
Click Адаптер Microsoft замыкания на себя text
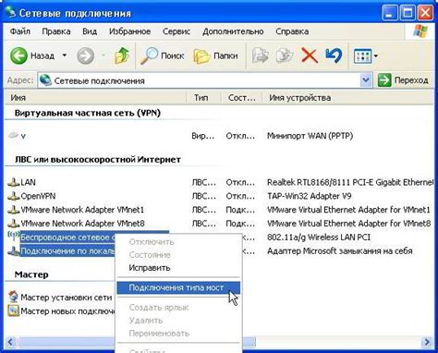tap(339, 251)
